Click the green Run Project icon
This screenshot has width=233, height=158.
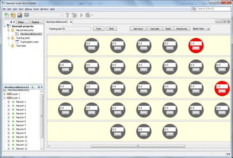(82, 15)
